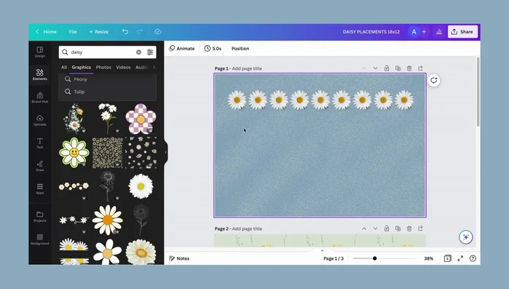509x289 pixels.
Task: Enter fullscreen present mode
Action: tap(460, 258)
